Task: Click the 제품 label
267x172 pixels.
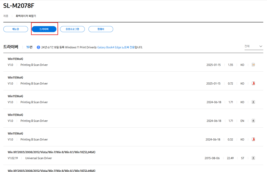Action: click(x=6, y=16)
